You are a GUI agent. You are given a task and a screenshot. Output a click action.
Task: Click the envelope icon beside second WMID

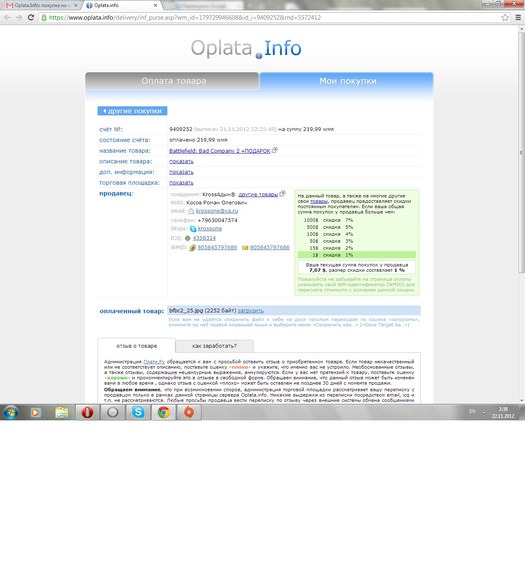(245, 248)
